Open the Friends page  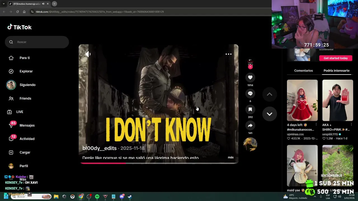click(x=25, y=98)
